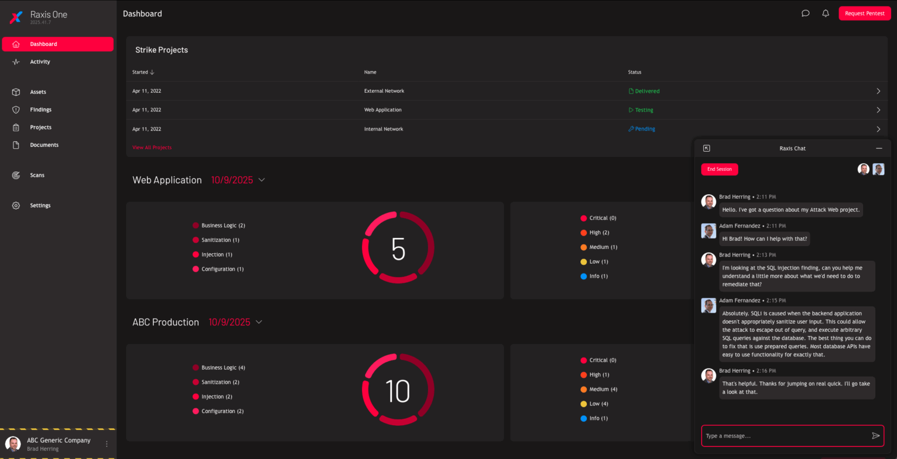
Task: Open View All Projects
Action: tap(152, 147)
